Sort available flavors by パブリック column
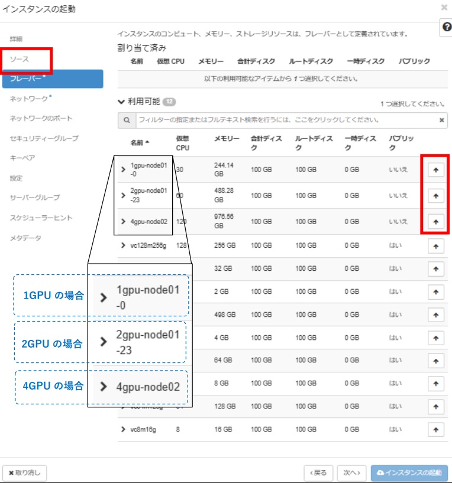Viewport: 452px width, 483px height. (x=401, y=143)
